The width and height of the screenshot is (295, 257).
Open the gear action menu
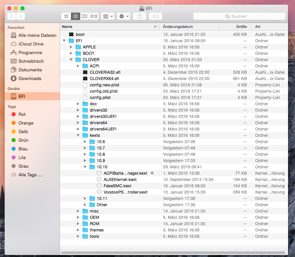(x=124, y=16)
